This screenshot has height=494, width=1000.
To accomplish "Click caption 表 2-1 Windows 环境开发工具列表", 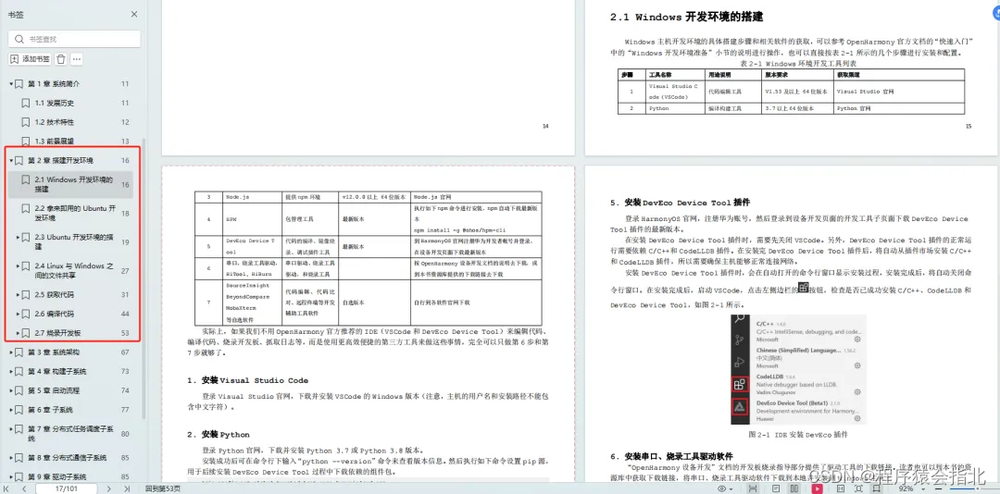I will coord(798,64).
